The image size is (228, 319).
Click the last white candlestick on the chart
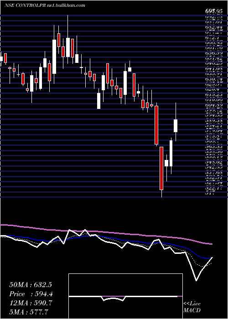click(x=176, y=126)
